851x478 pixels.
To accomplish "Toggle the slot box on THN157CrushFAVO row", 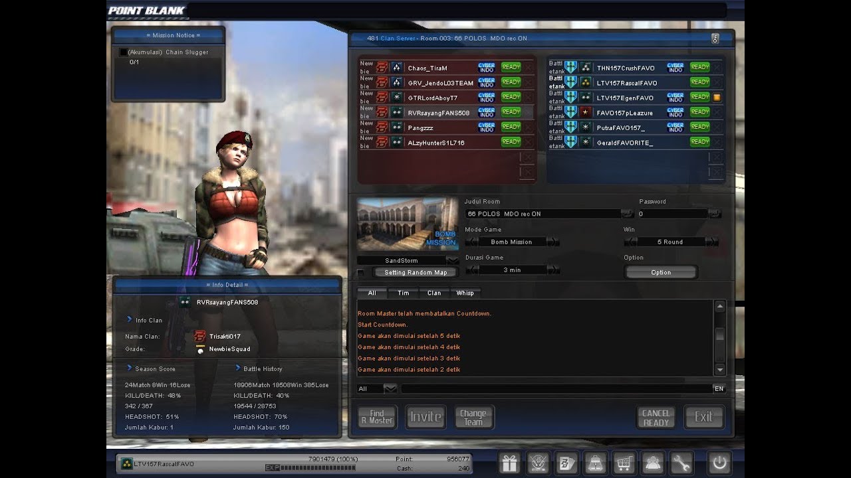I will tap(717, 68).
